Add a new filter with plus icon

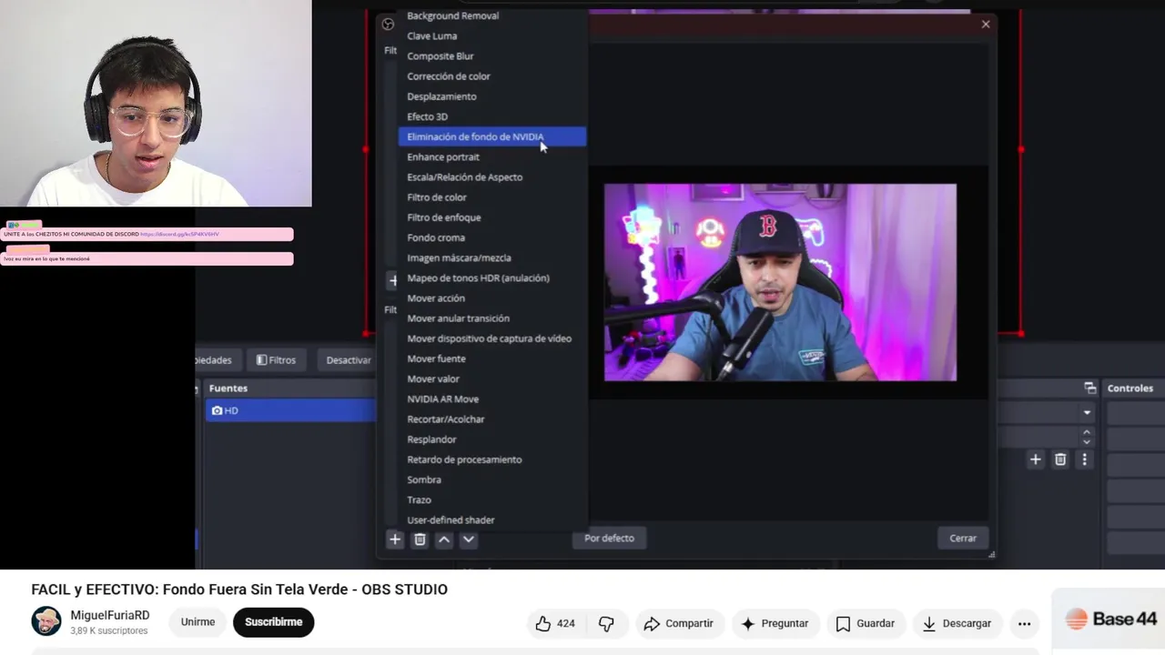395,539
